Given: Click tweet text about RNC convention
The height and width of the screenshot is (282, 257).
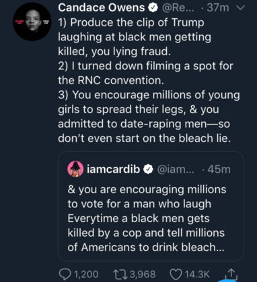Looking at the screenshot, I should (146, 73).
